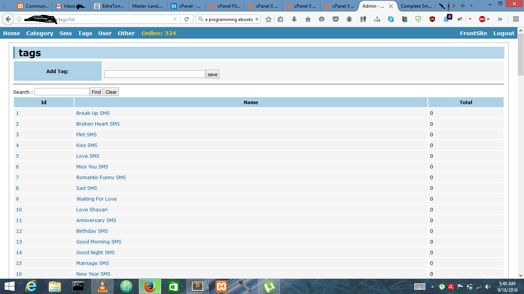The image size is (524, 294).
Task: Expand the toolbar overflow chevron
Action: pos(500,19)
